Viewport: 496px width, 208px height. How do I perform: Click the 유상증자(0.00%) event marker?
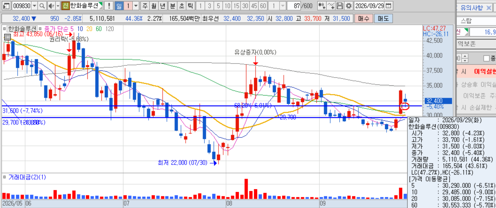pos(255,52)
